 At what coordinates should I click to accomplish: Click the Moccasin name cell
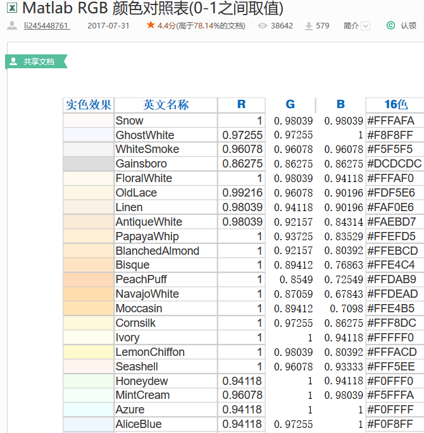pyautogui.click(x=166, y=308)
